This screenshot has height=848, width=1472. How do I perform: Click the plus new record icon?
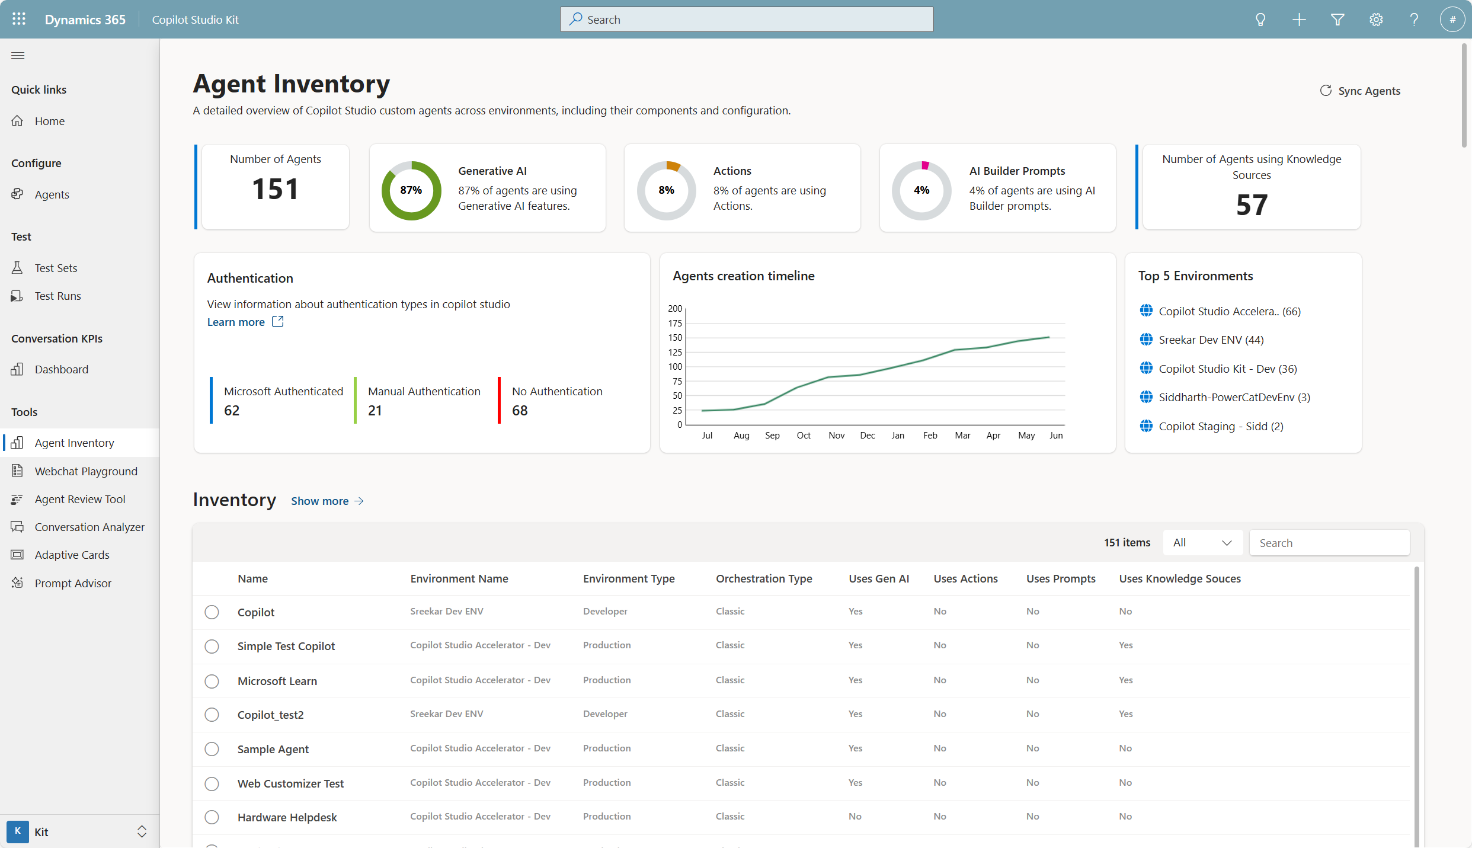pyautogui.click(x=1299, y=20)
